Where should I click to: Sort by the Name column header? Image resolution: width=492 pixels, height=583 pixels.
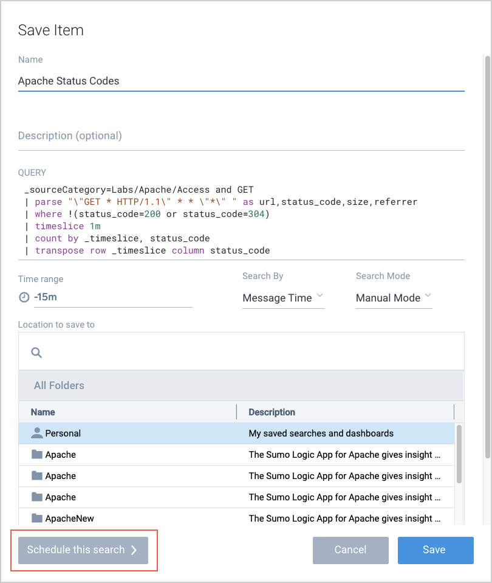[43, 412]
